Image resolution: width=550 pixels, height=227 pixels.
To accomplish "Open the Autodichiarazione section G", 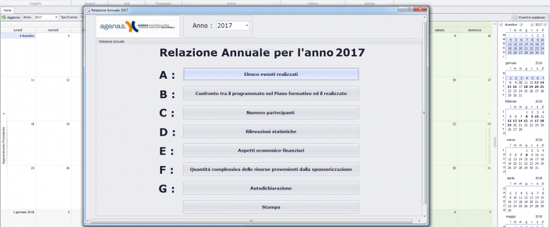I will tap(271, 188).
